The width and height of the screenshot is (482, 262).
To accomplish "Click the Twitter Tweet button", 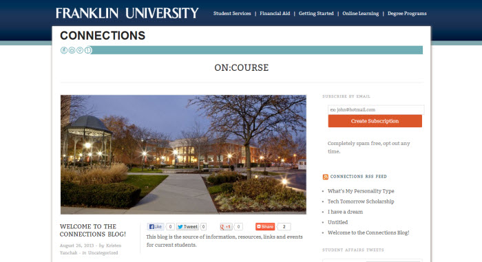I will (x=187, y=227).
